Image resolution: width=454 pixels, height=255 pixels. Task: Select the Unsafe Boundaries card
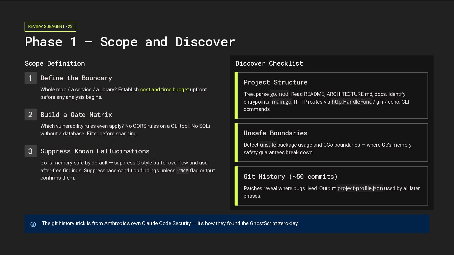point(331,142)
